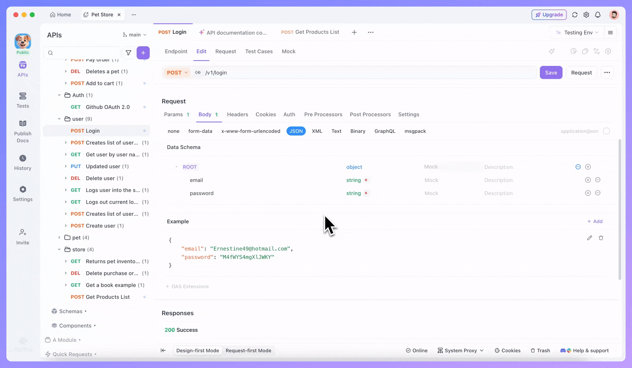Click the sync/refresh icon in the title bar
632x368 pixels.
[x=575, y=14]
